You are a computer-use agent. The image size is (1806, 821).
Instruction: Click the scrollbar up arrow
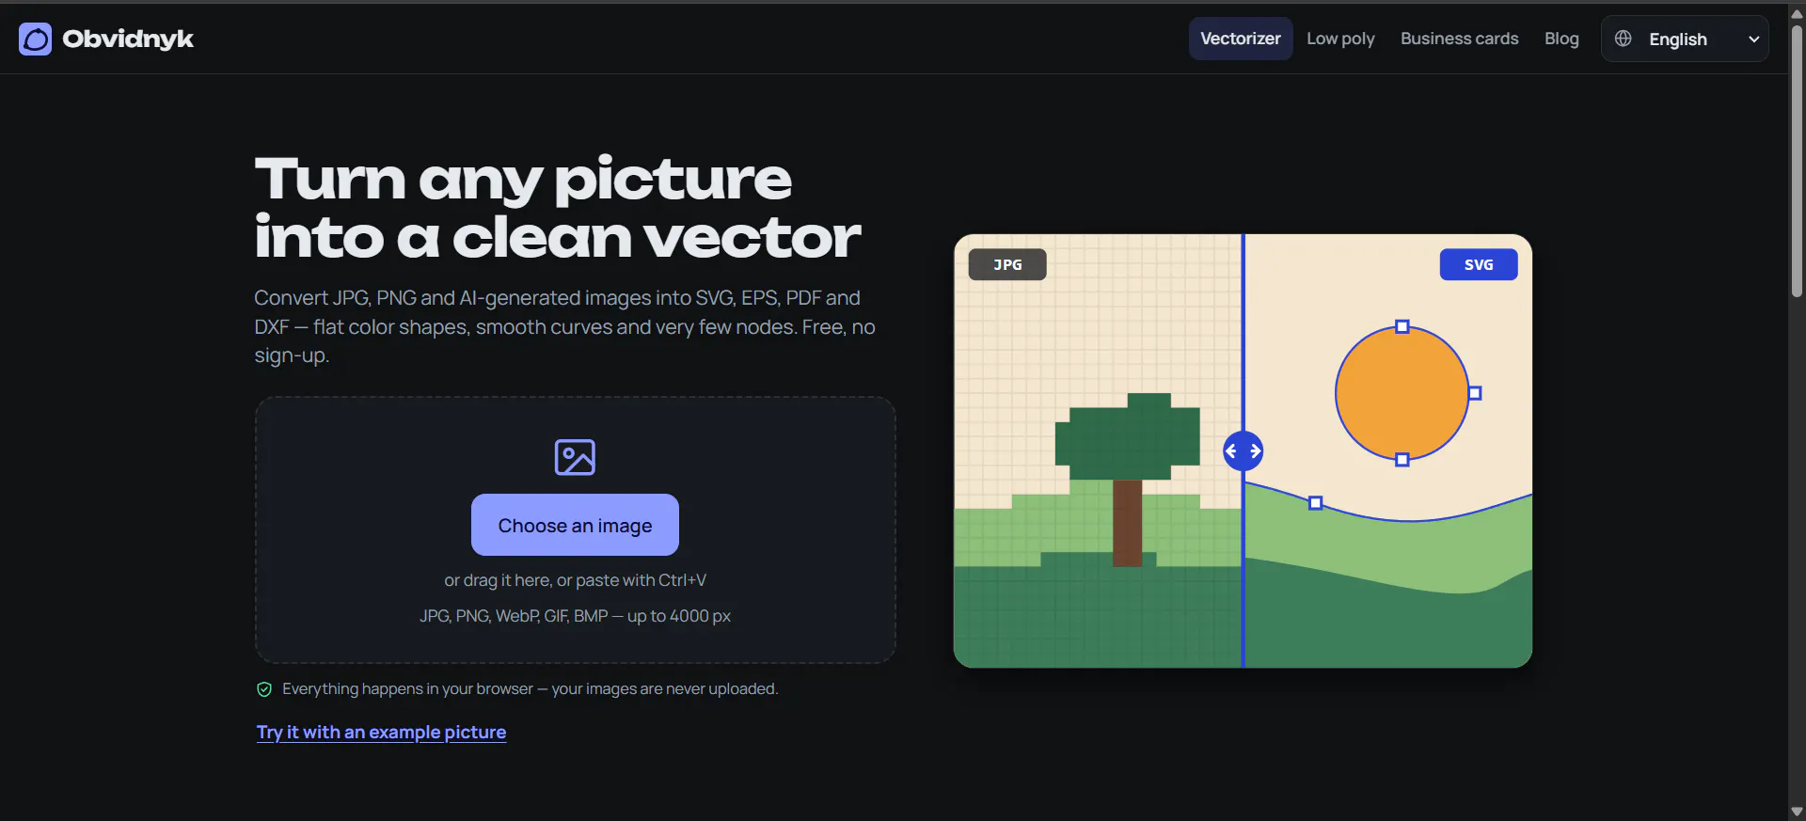click(1797, 13)
